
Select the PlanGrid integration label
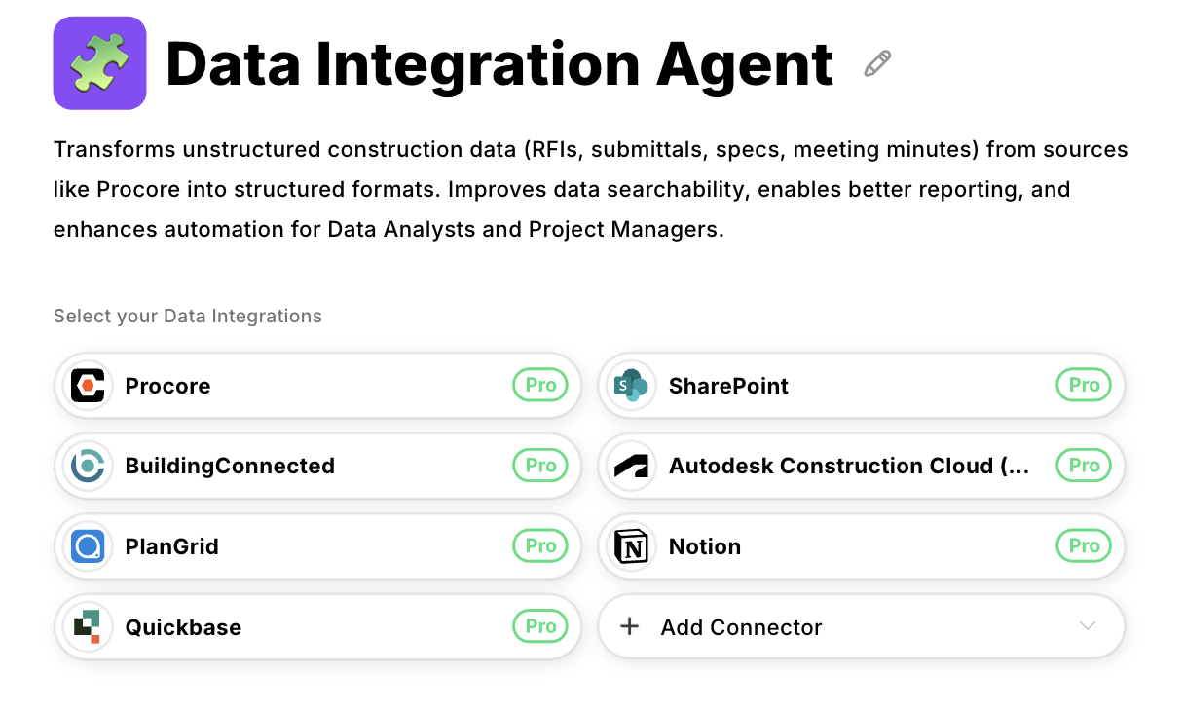pyautogui.click(x=172, y=546)
